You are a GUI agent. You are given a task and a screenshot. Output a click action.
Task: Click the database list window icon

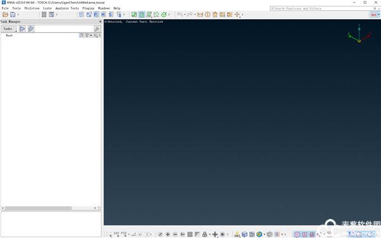pyautogui.click(x=51, y=15)
